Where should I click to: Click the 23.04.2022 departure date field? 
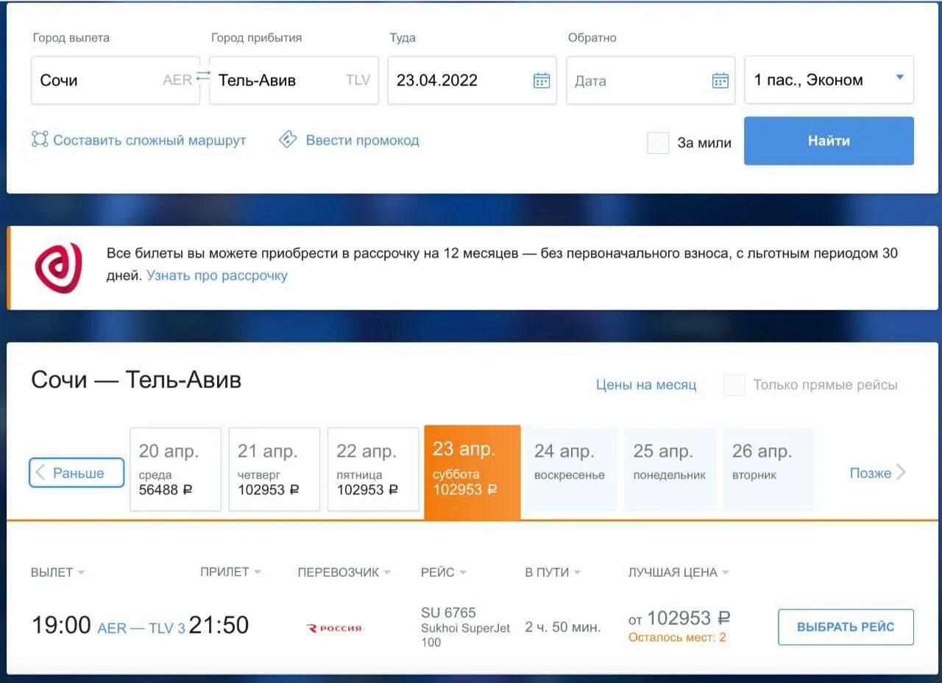[472, 80]
